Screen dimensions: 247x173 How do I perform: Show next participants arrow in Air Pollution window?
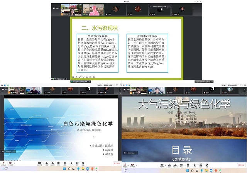pyautogui.click(x=244, y=89)
